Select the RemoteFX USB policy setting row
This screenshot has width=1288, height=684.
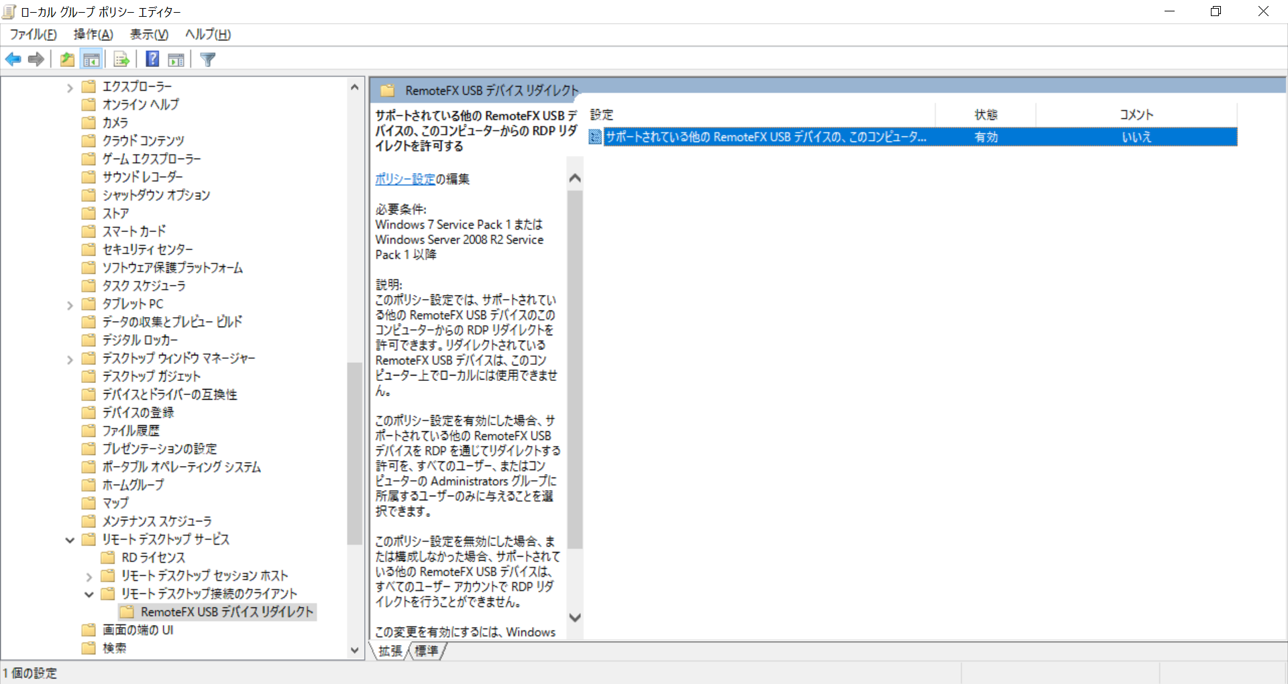pos(912,137)
